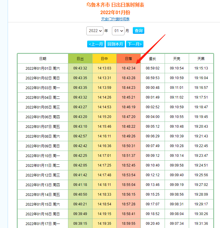Click the 乌鲁木齐市 日出日落时刻表 title

[x=115, y=5]
